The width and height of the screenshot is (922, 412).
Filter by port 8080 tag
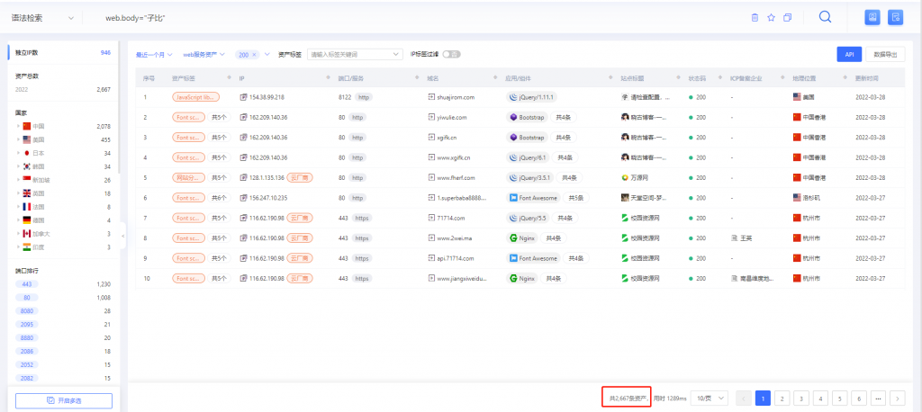point(27,311)
